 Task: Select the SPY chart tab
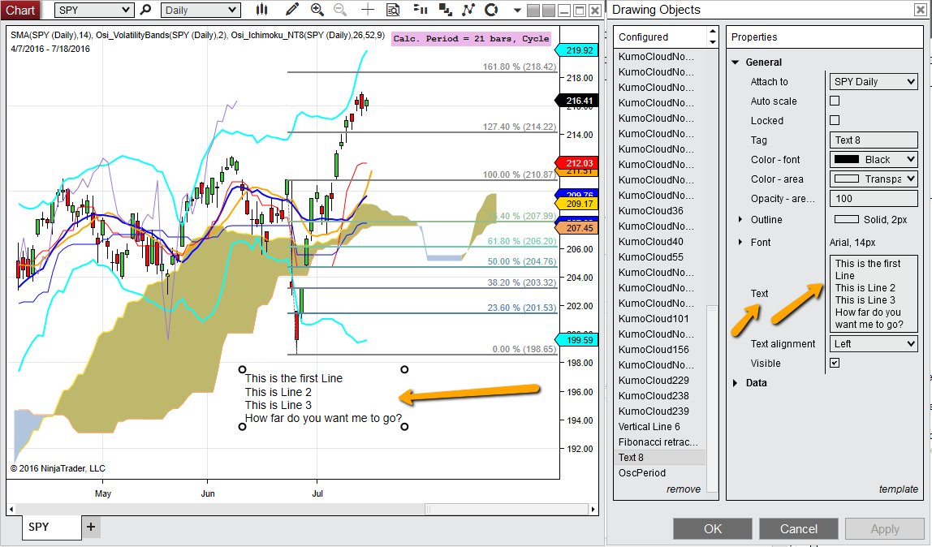39,527
